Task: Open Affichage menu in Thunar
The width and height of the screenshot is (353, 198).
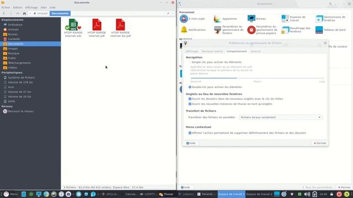Action: pyautogui.click(x=31, y=7)
